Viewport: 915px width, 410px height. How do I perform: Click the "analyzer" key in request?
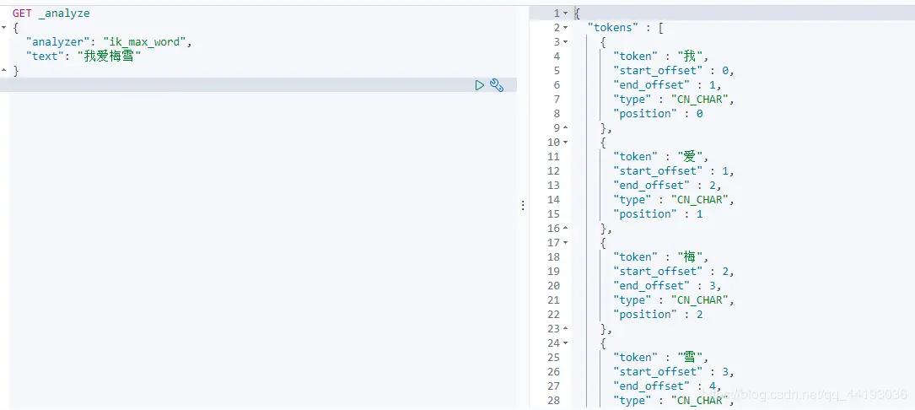pos(58,42)
